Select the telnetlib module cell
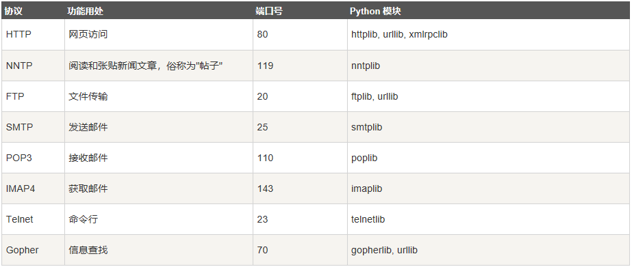Viewport: 632px width, 267px height. [x=489, y=219]
